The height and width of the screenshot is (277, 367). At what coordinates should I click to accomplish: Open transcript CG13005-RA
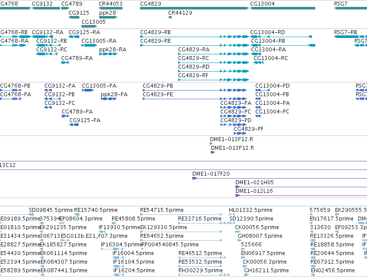coord(99,41)
